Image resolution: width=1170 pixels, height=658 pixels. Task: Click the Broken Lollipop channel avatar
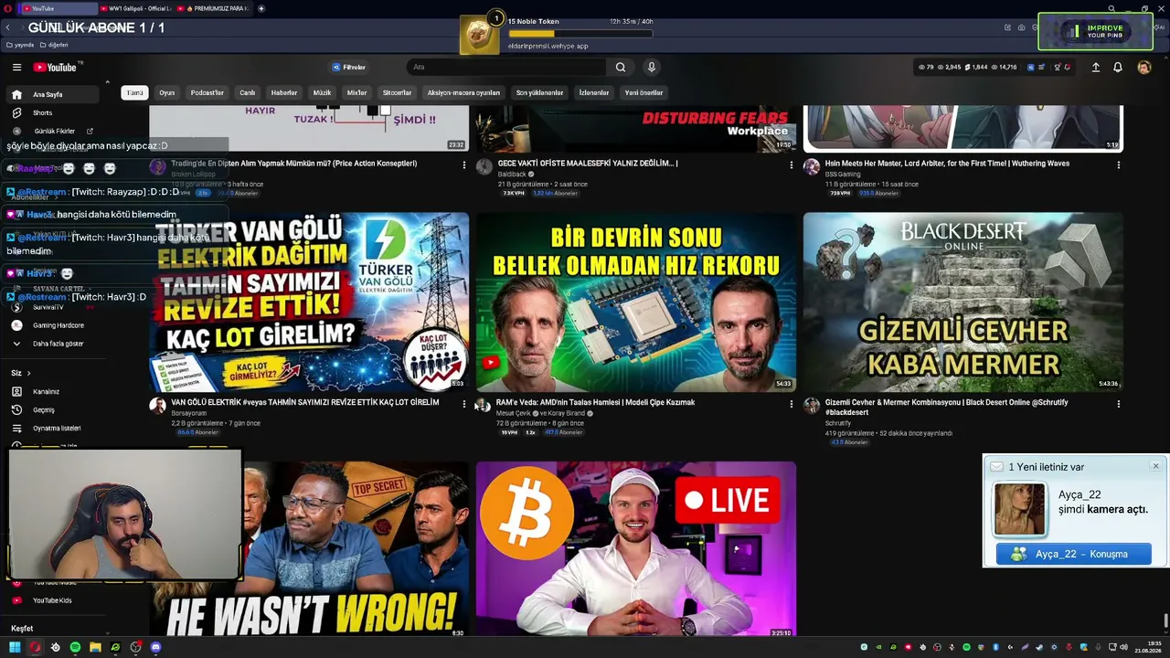coord(157,167)
